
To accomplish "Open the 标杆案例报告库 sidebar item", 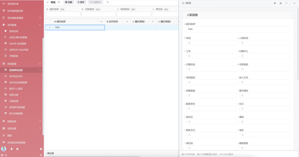I will [x=15, y=11].
